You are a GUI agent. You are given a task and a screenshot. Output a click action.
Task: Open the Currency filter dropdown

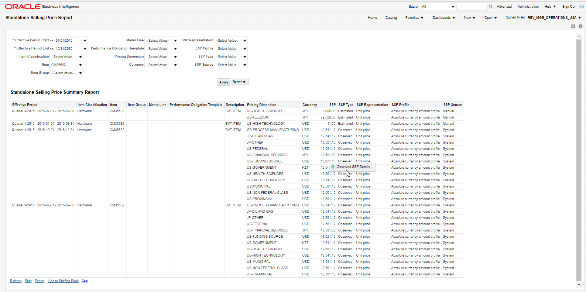click(x=175, y=65)
